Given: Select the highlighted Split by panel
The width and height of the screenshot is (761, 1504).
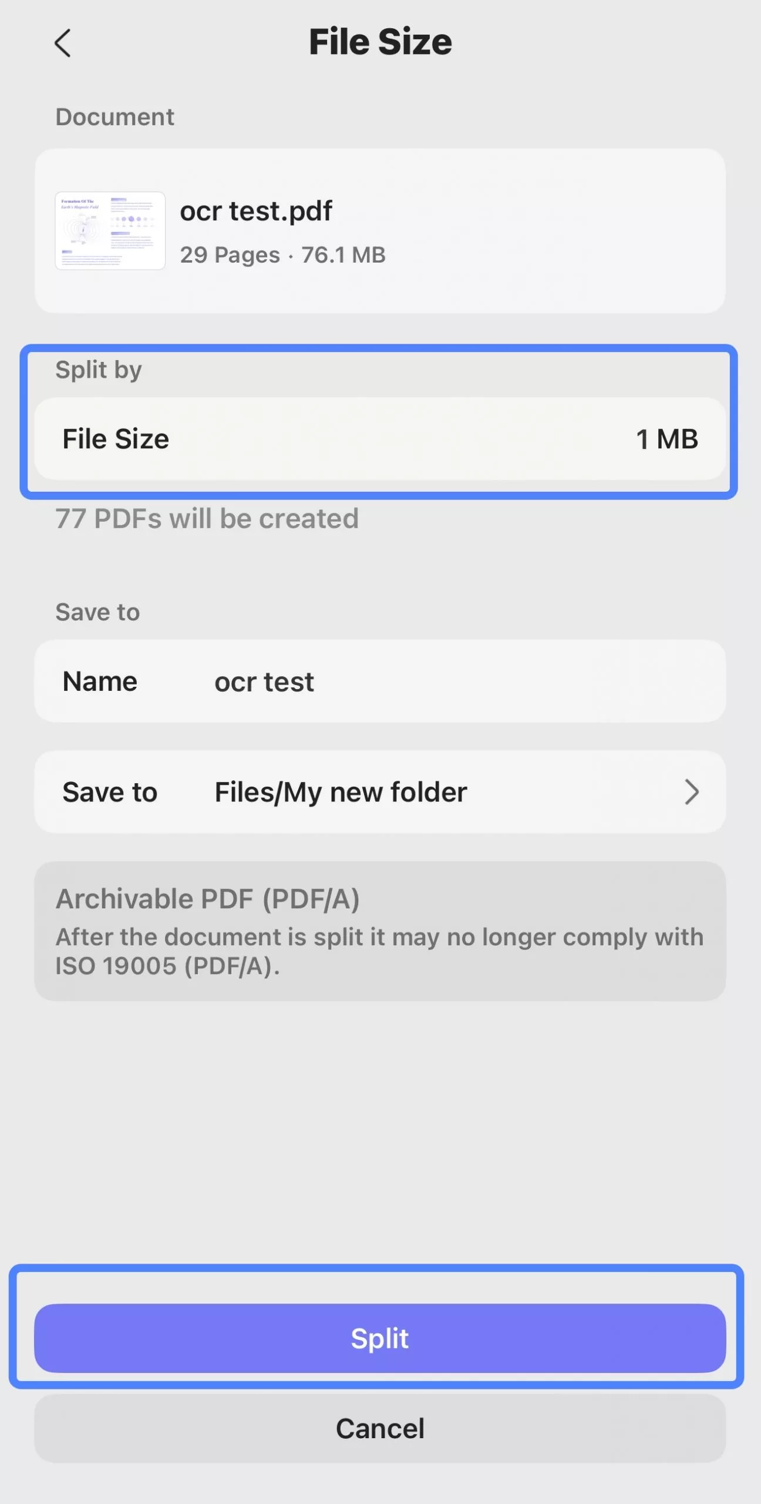Looking at the screenshot, I should click(380, 423).
